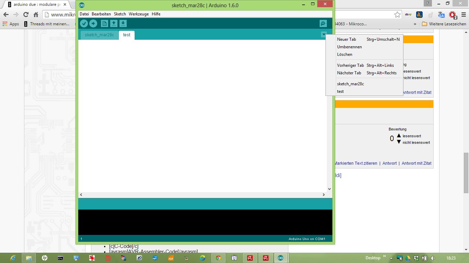The image size is (469, 263).
Task: Pick sketch_mar28c from the tab dropdown list
Action: [364, 84]
